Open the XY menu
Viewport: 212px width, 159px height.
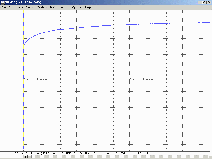coord(67,7)
